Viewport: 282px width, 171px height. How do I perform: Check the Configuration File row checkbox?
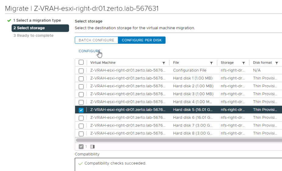point(81,71)
